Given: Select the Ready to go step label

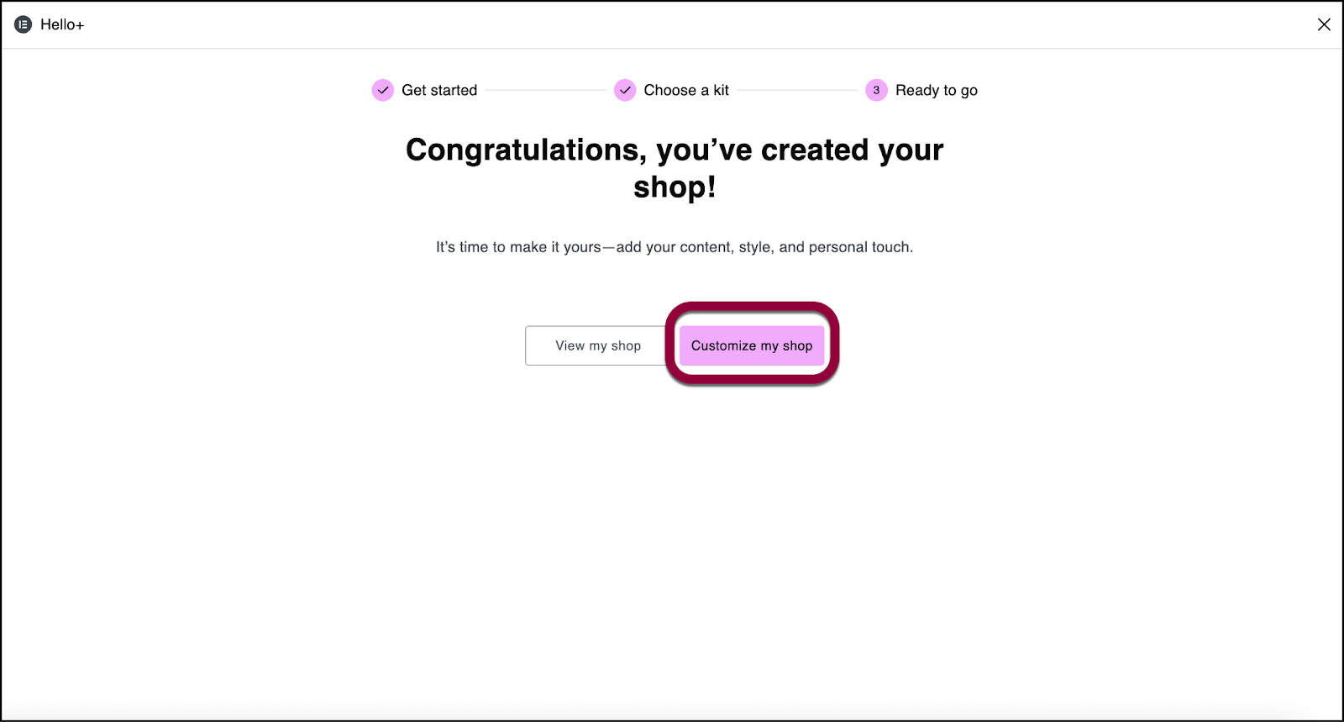Looking at the screenshot, I should coord(937,91).
